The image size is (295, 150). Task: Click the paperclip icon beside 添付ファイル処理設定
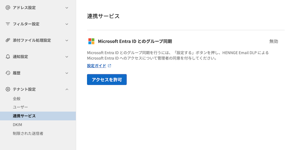pos(8,40)
